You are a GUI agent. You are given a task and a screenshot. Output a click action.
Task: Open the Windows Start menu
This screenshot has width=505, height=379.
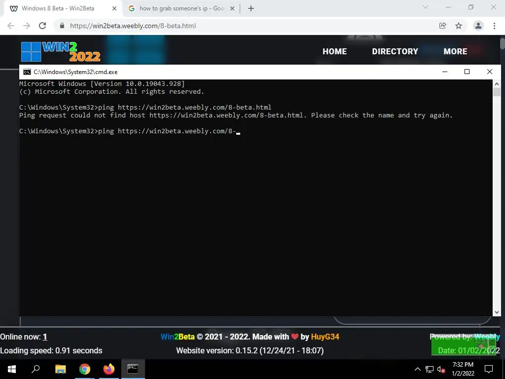coord(12,369)
